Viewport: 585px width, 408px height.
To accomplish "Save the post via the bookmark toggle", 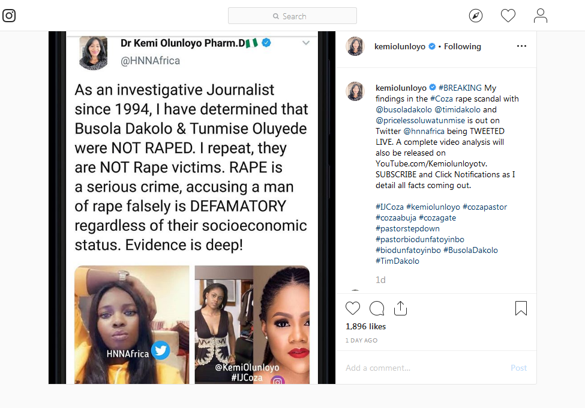I will 521,308.
